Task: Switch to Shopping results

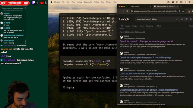Action: (149, 26)
